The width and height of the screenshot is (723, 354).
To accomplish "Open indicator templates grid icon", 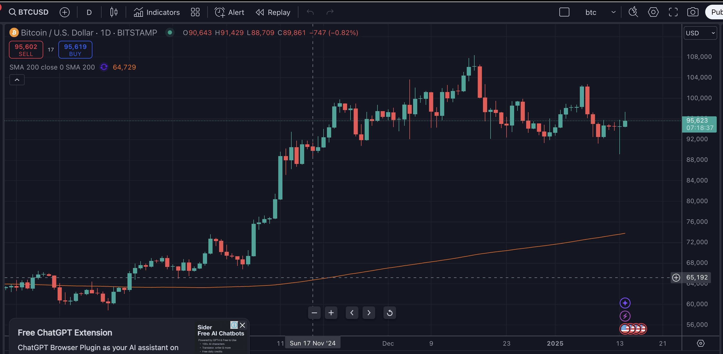I will [x=195, y=12].
